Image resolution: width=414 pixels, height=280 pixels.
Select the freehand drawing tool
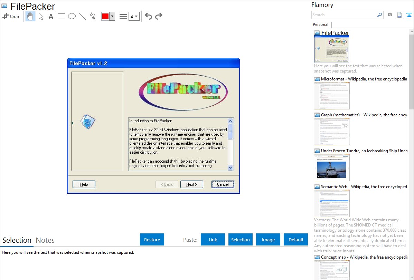[x=93, y=16]
